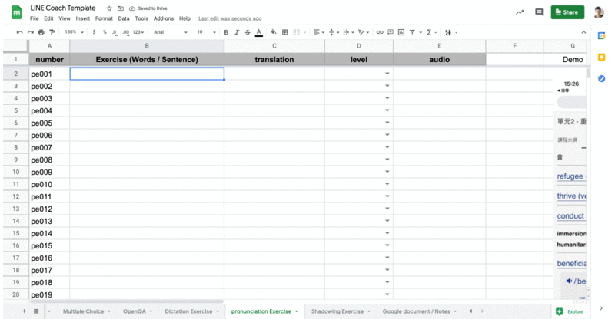Open the Sheets home icon
This screenshot has height=319, width=615.
point(16,12)
